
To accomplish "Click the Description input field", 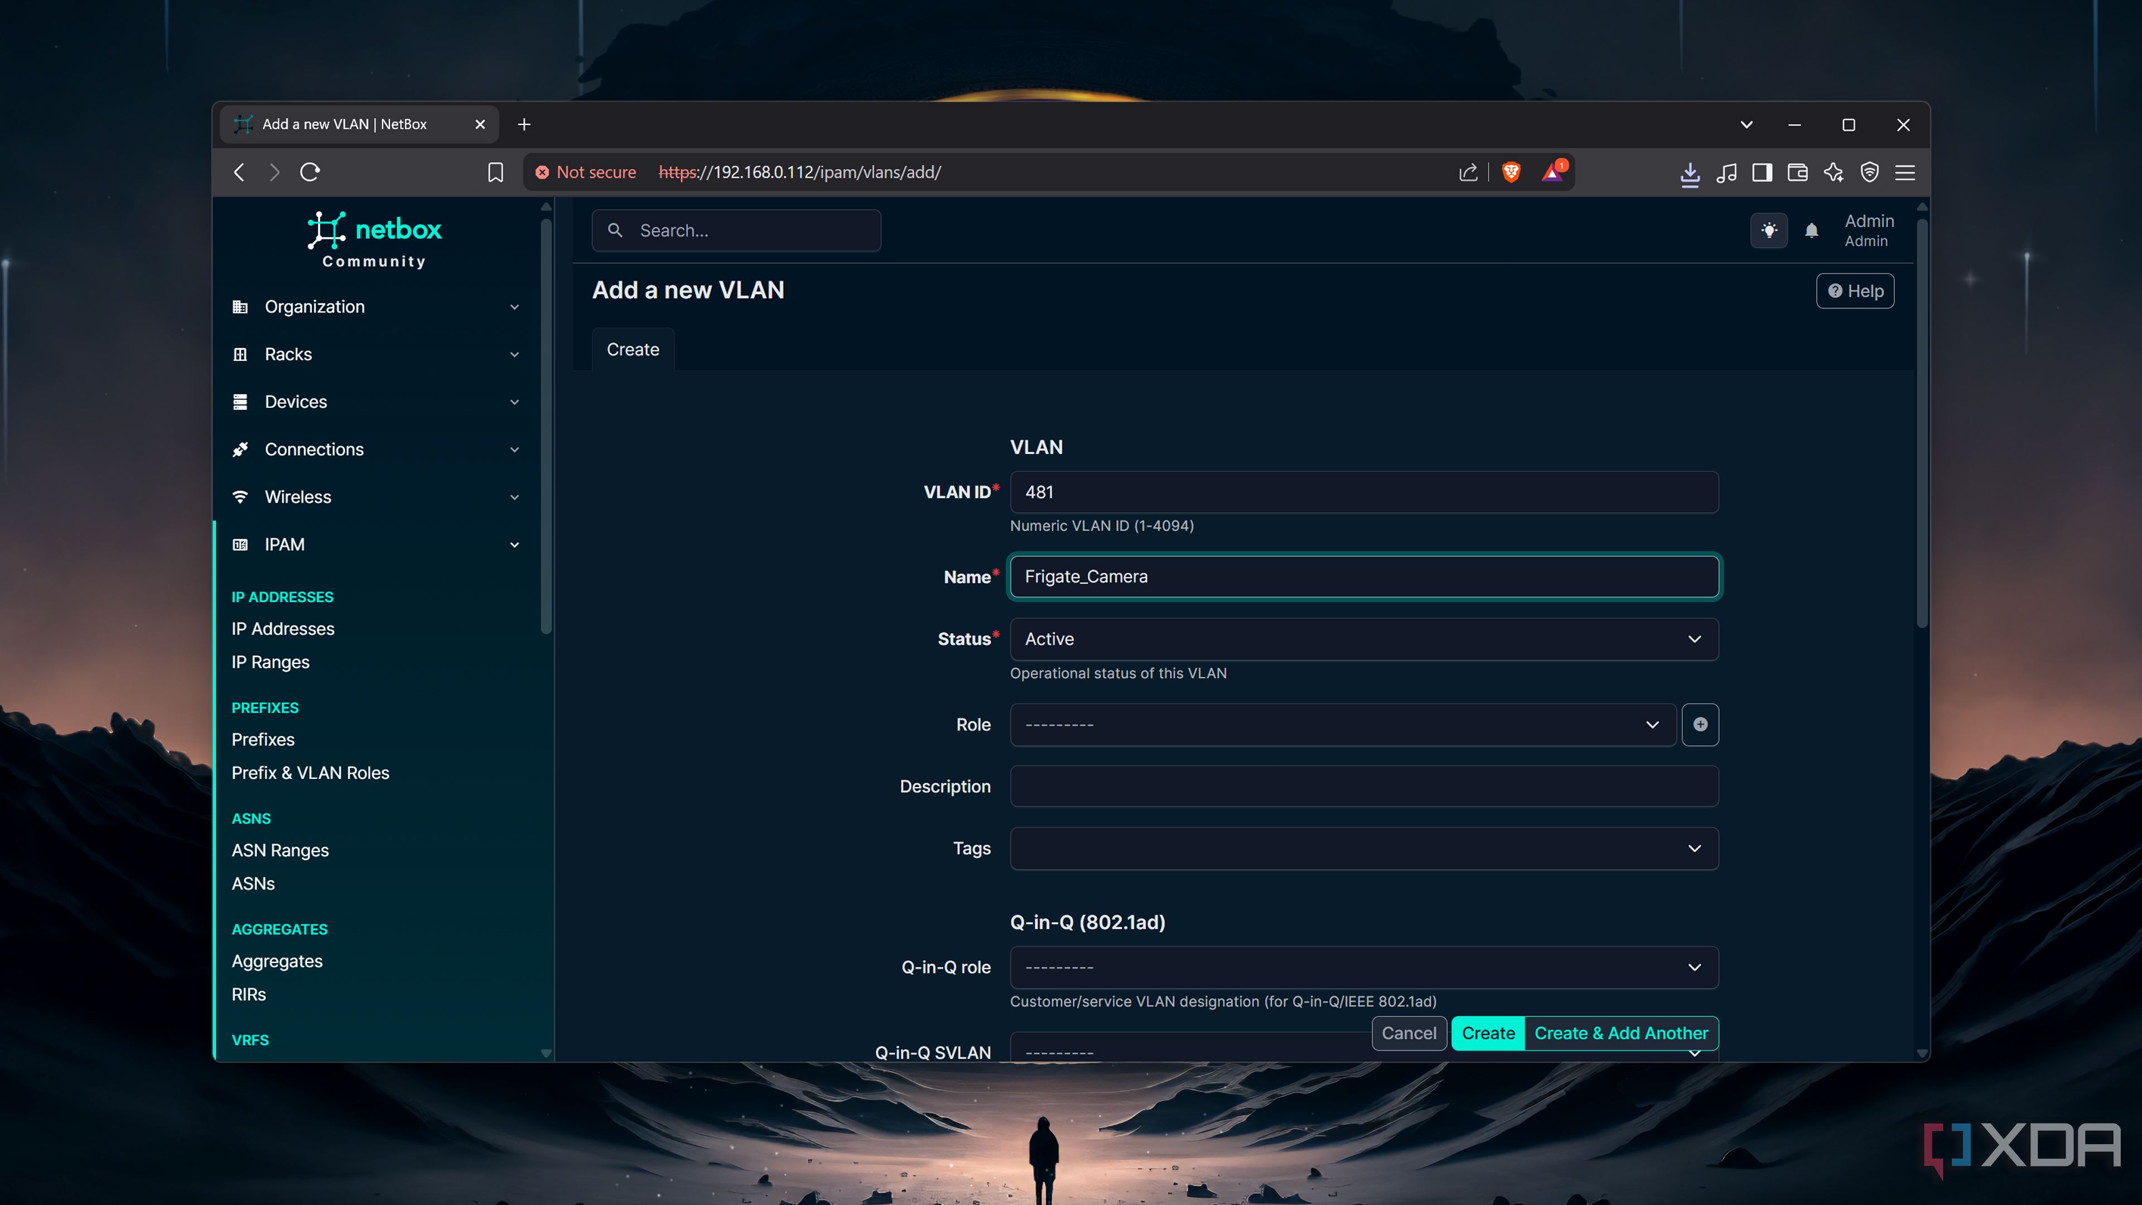I will (x=1364, y=786).
